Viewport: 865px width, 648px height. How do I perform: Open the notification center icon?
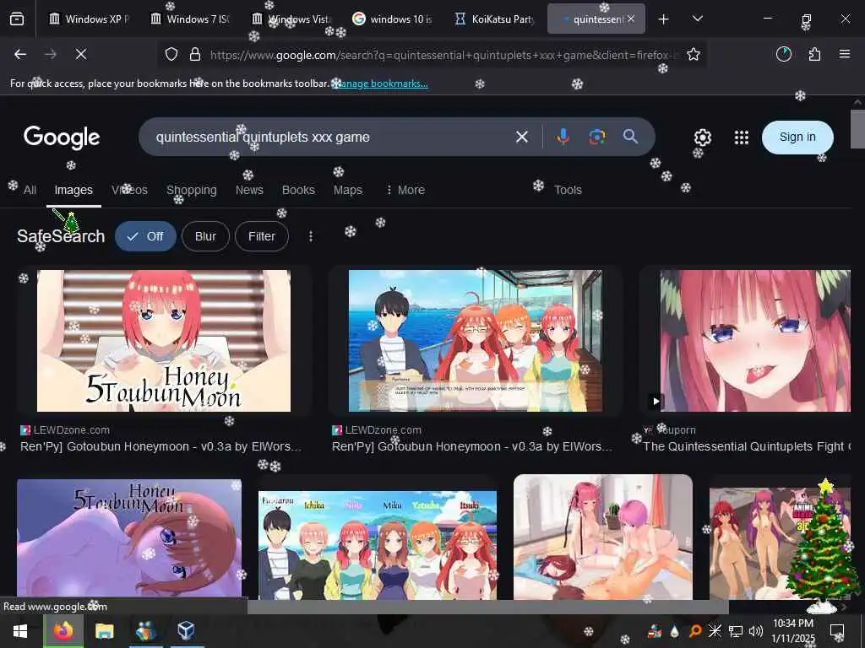click(837, 631)
